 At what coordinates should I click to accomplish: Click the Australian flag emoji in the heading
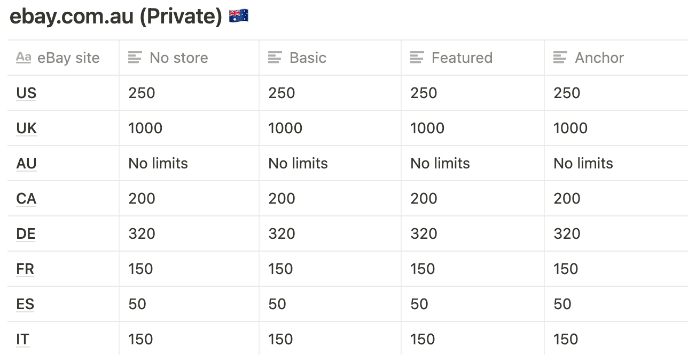pyautogui.click(x=238, y=17)
